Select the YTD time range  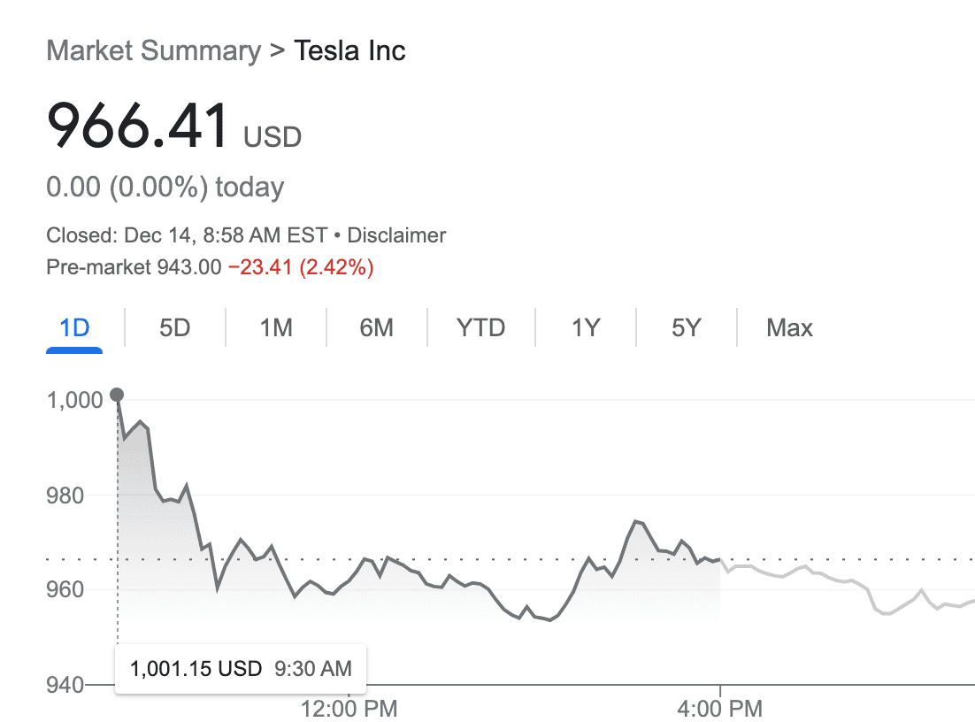pyautogui.click(x=480, y=327)
